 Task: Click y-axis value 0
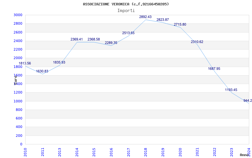[x=21, y=144]
